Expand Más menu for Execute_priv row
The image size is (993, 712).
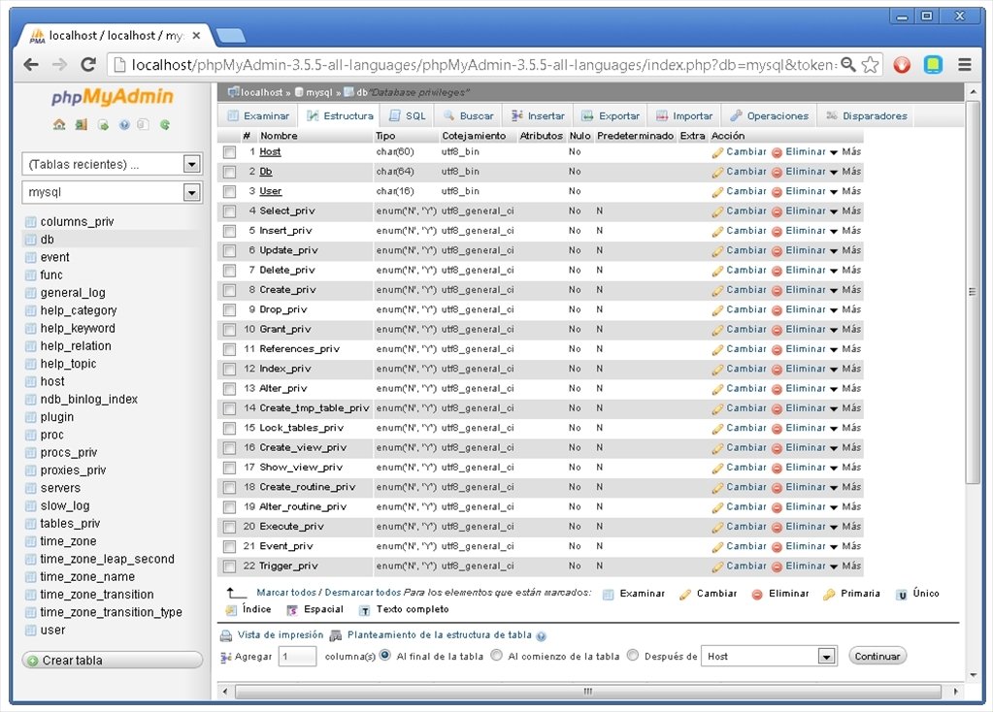845,527
